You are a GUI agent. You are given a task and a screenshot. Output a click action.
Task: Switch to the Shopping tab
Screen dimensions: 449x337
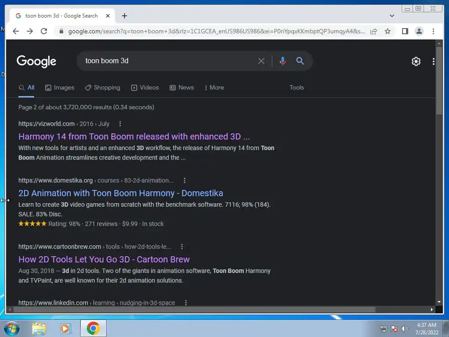click(103, 87)
